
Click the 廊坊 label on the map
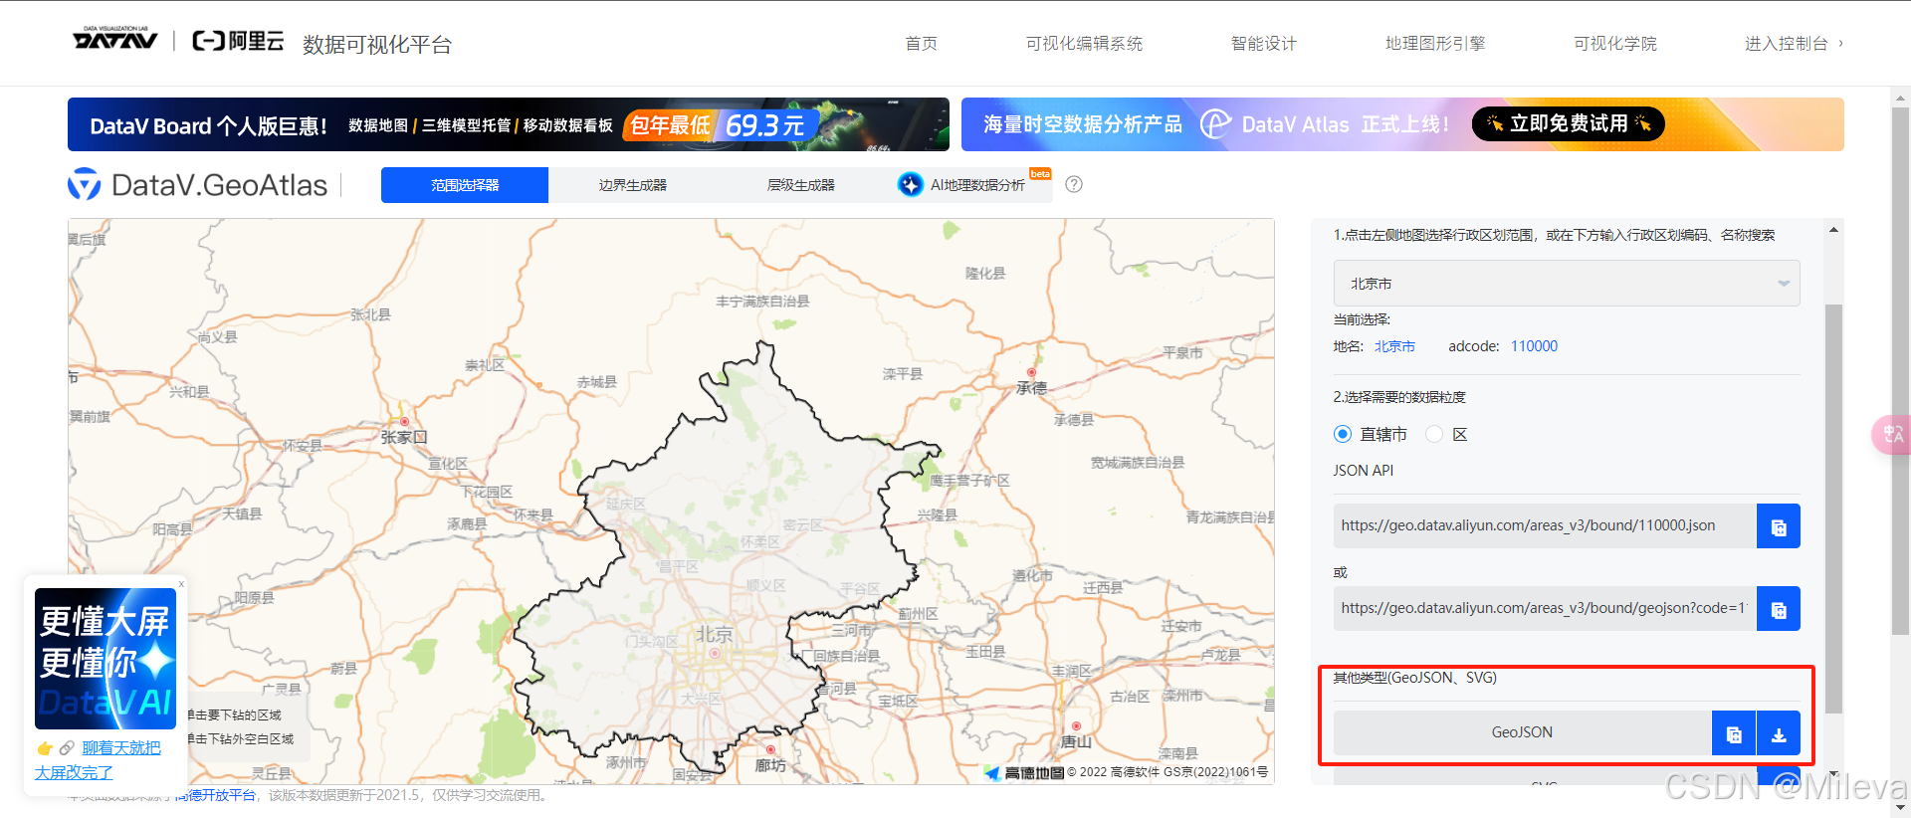click(770, 765)
